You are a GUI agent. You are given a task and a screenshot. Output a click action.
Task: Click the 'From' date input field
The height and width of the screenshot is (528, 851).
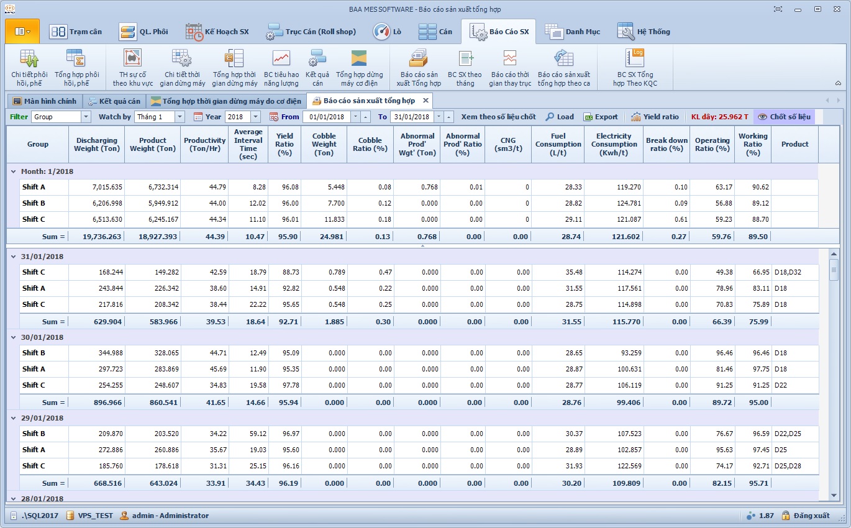(x=326, y=117)
